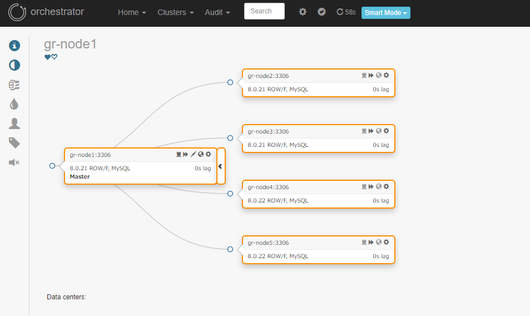Click the circle connector left of gr-node3
The height and width of the screenshot is (316, 530).
pyautogui.click(x=230, y=138)
